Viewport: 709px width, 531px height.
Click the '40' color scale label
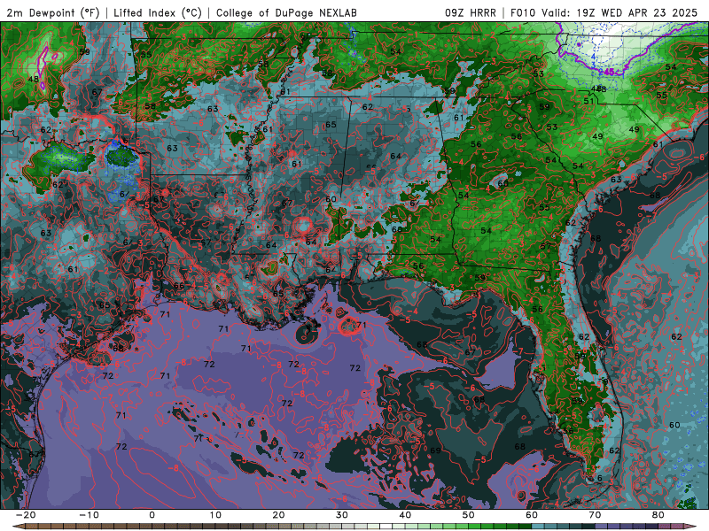(405, 515)
